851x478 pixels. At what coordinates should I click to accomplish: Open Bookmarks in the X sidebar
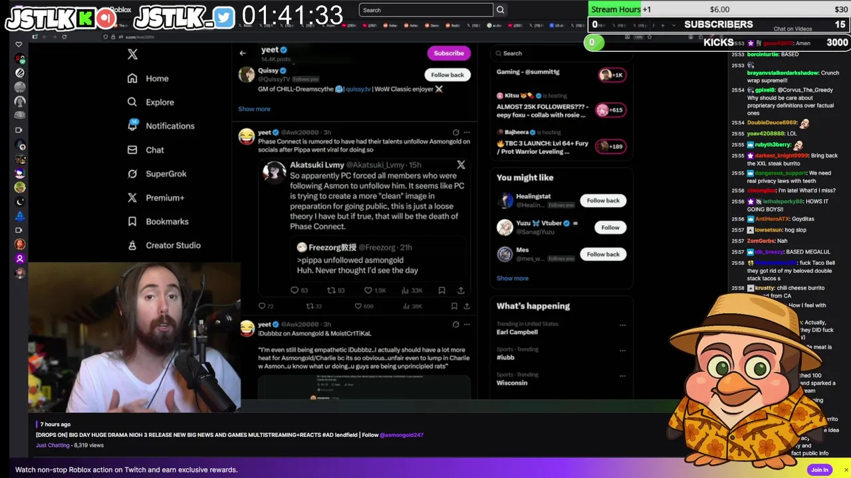tap(158, 222)
